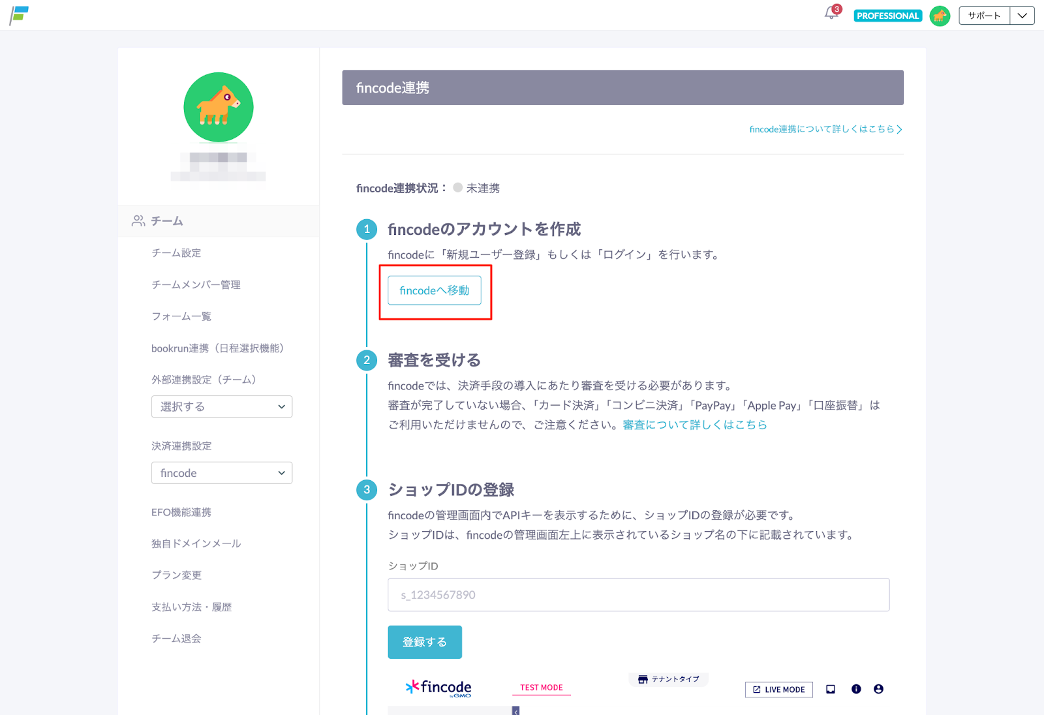Click the fincode logo in preview image
Screen dimensions: 1044x715
click(x=438, y=688)
